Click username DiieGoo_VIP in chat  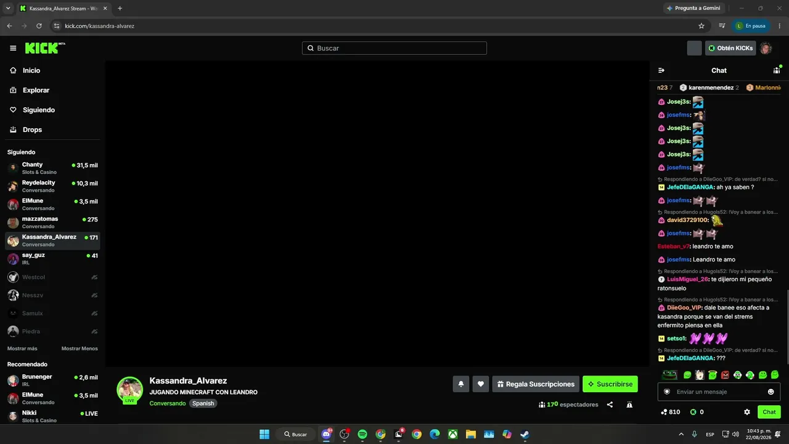pos(684,308)
